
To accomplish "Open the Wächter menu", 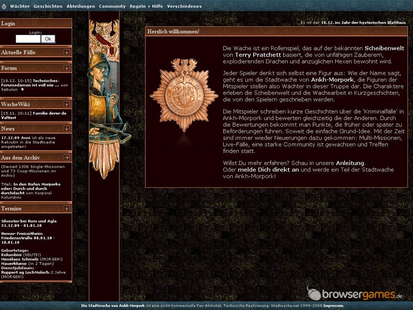I will pyautogui.click(x=20, y=6).
